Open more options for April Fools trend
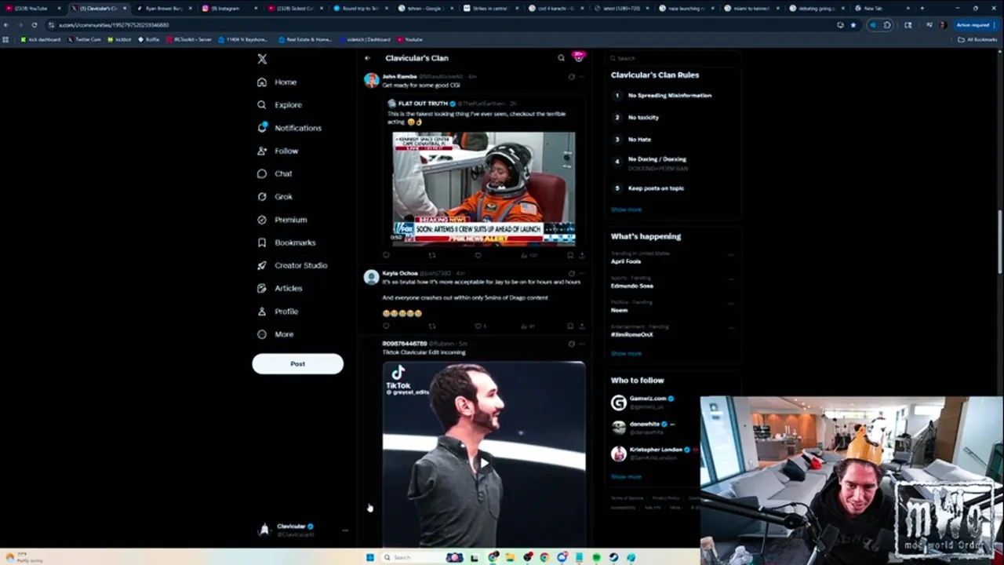 731,254
